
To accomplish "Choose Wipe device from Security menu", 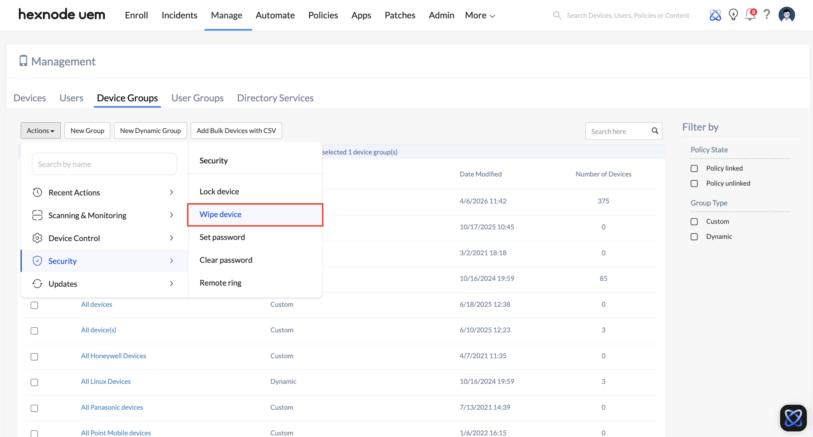I will pyautogui.click(x=220, y=214).
